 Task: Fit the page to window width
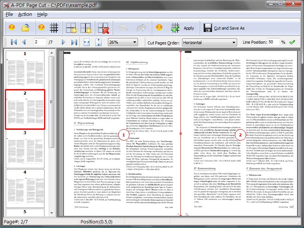coord(87,41)
